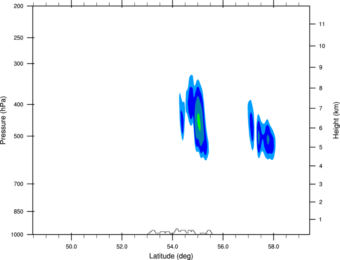The image size is (340, 260).
Task: Click the 500 pressure tick label
Action: pos(18,136)
